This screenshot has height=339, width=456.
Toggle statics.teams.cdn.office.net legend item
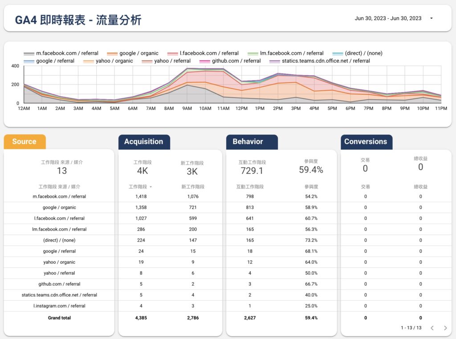pyautogui.click(x=320, y=61)
